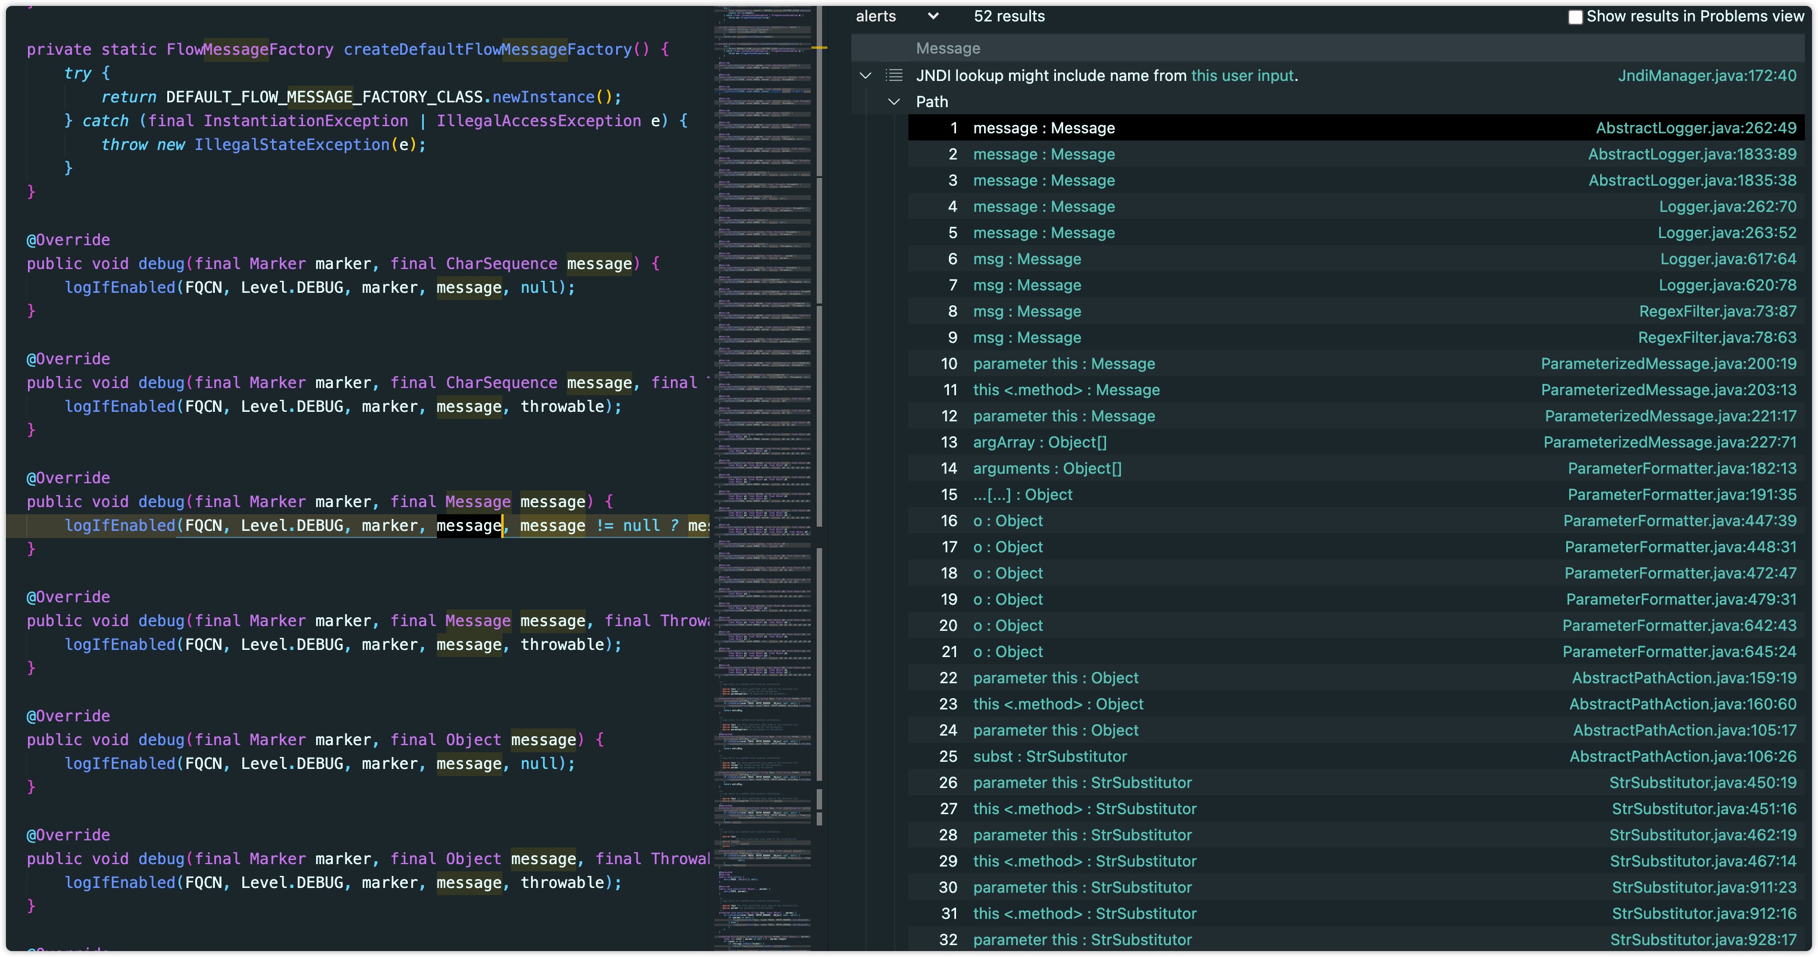The width and height of the screenshot is (1818, 957).
Task: Select path step 18 at ParameterFormatter.java:472:47
Action: pos(1355,573)
